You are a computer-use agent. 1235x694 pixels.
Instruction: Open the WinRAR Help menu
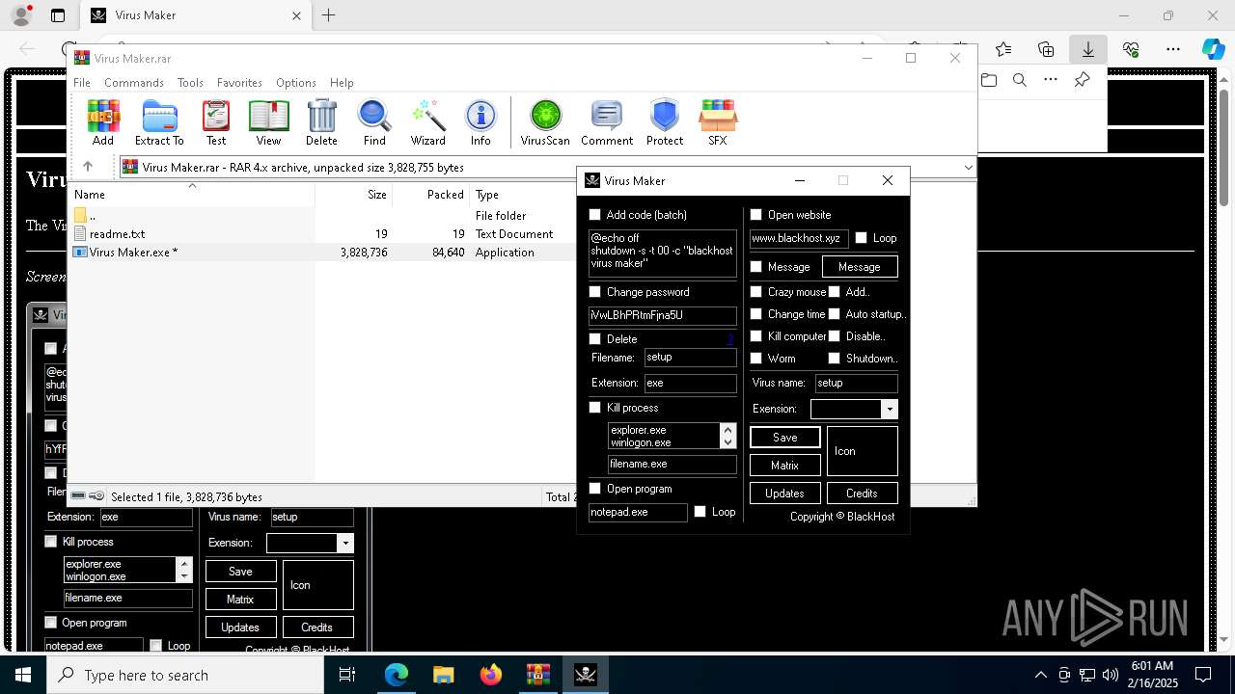pos(342,83)
